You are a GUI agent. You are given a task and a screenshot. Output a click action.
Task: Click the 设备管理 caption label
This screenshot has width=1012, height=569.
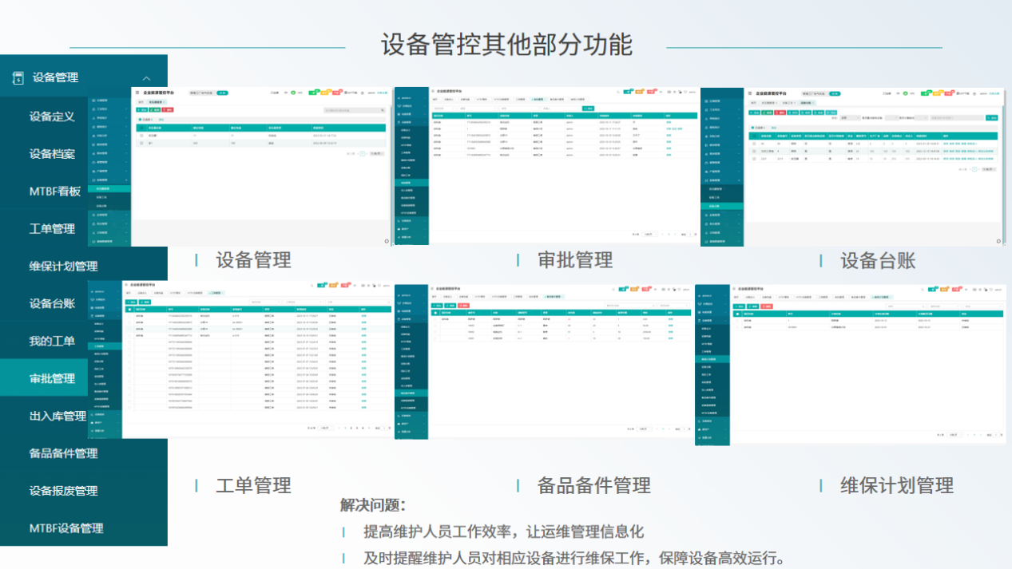pos(253,259)
